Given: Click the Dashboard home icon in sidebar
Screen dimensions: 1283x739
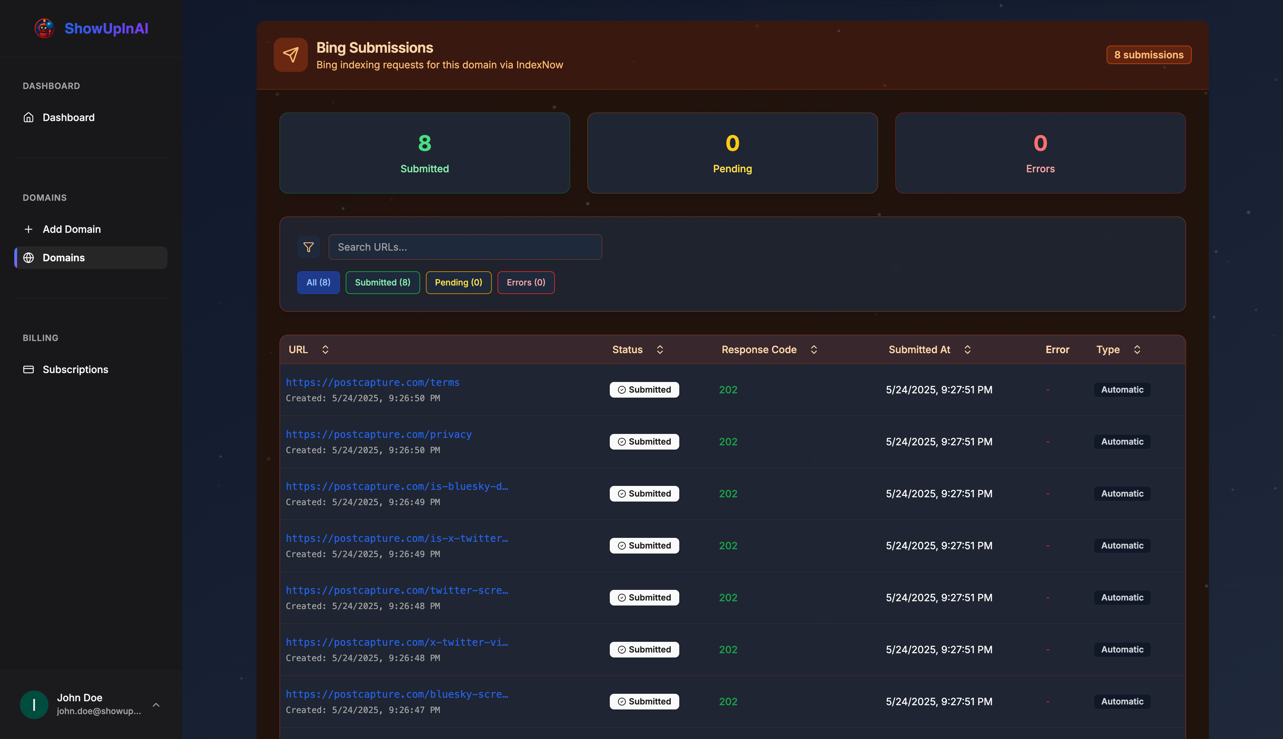Looking at the screenshot, I should [29, 117].
